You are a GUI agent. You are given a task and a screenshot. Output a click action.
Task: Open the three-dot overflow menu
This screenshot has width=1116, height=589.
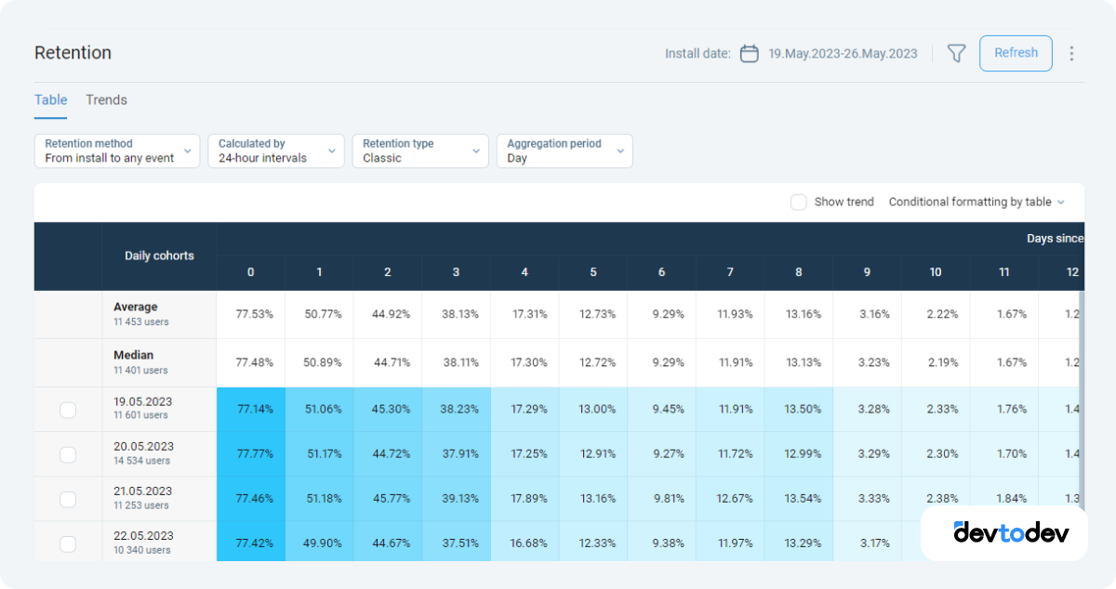(x=1071, y=54)
